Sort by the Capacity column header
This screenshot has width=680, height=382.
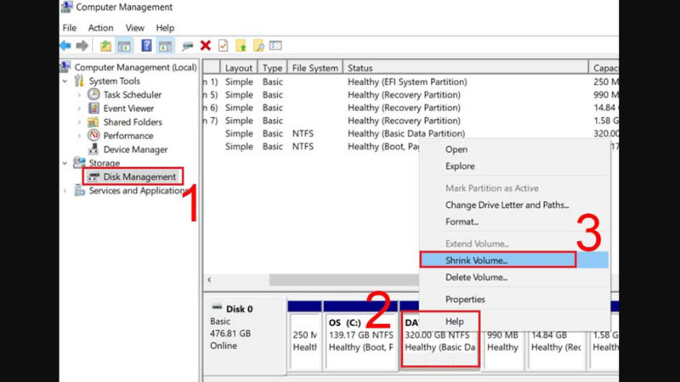(604, 68)
